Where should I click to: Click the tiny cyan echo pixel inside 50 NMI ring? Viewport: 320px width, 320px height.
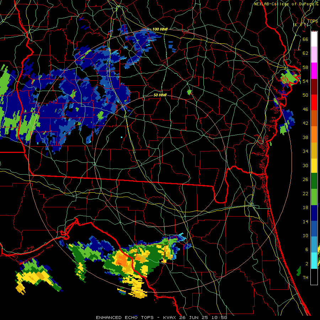tap(122, 137)
